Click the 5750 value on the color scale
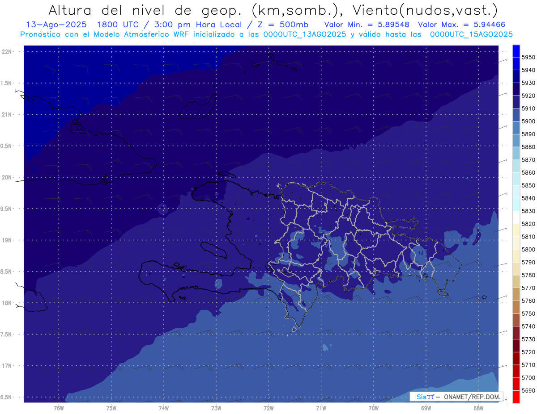The image size is (537, 414). (x=528, y=314)
